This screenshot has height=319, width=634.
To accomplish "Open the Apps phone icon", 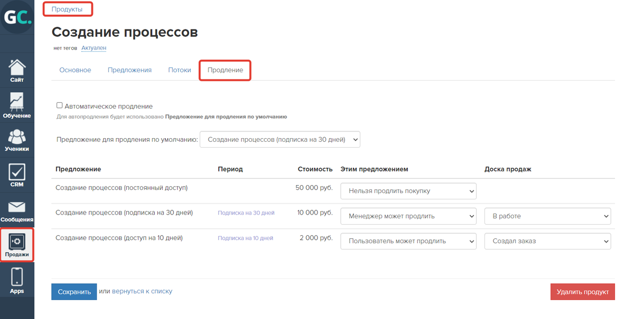I will [17, 277].
